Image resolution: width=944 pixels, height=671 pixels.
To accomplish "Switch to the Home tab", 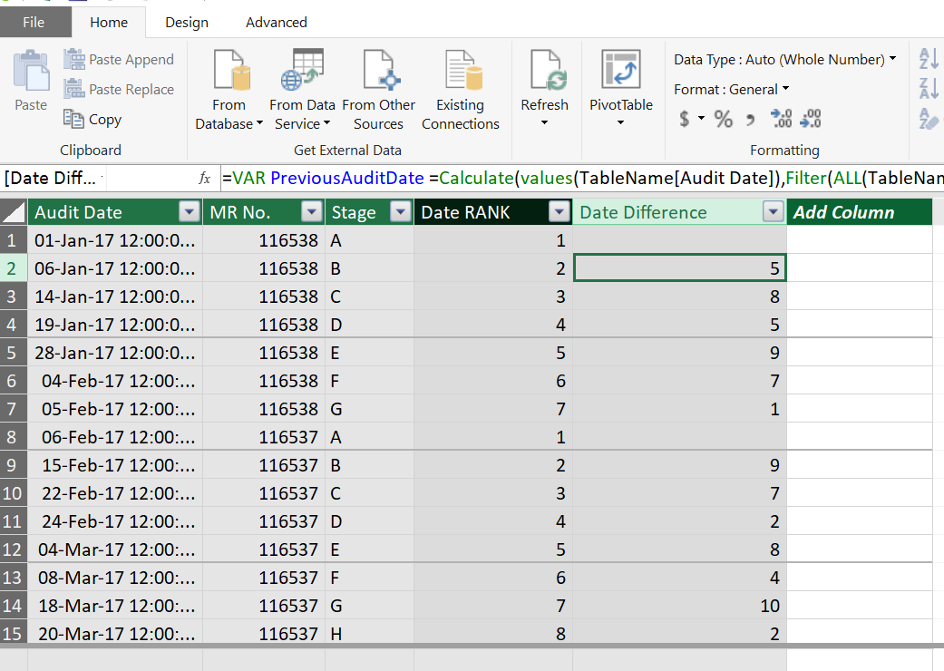I will point(109,23).
